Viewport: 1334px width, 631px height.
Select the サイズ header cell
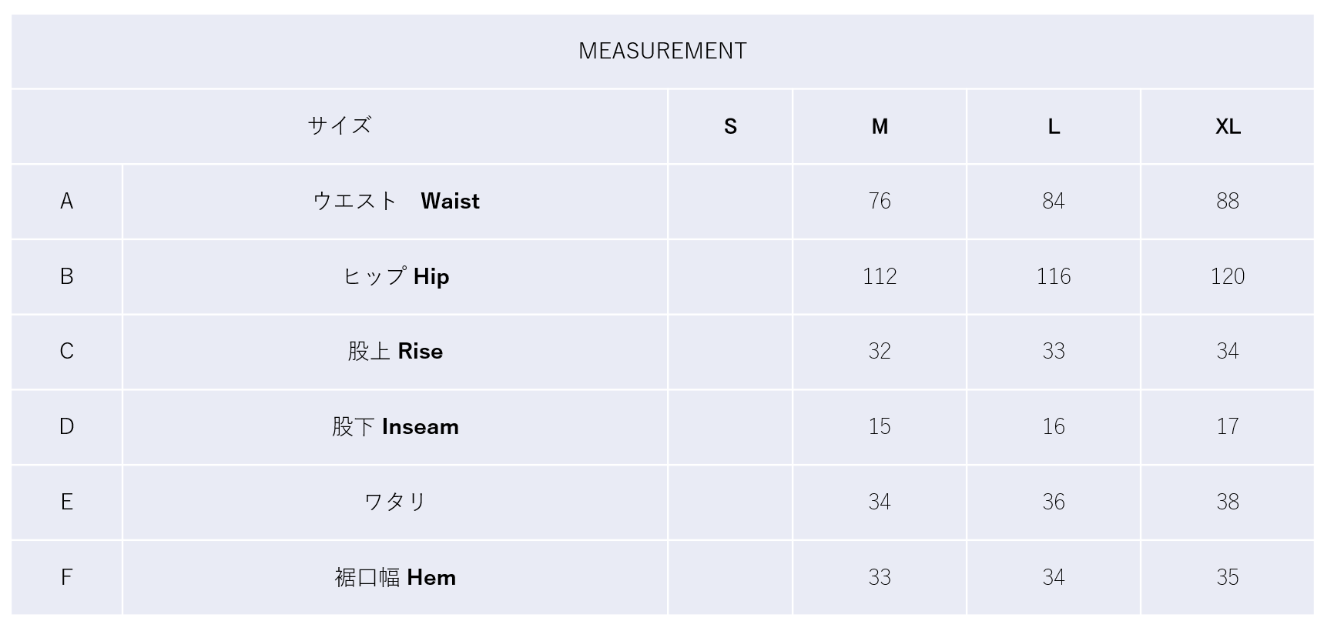click(340, 125)
